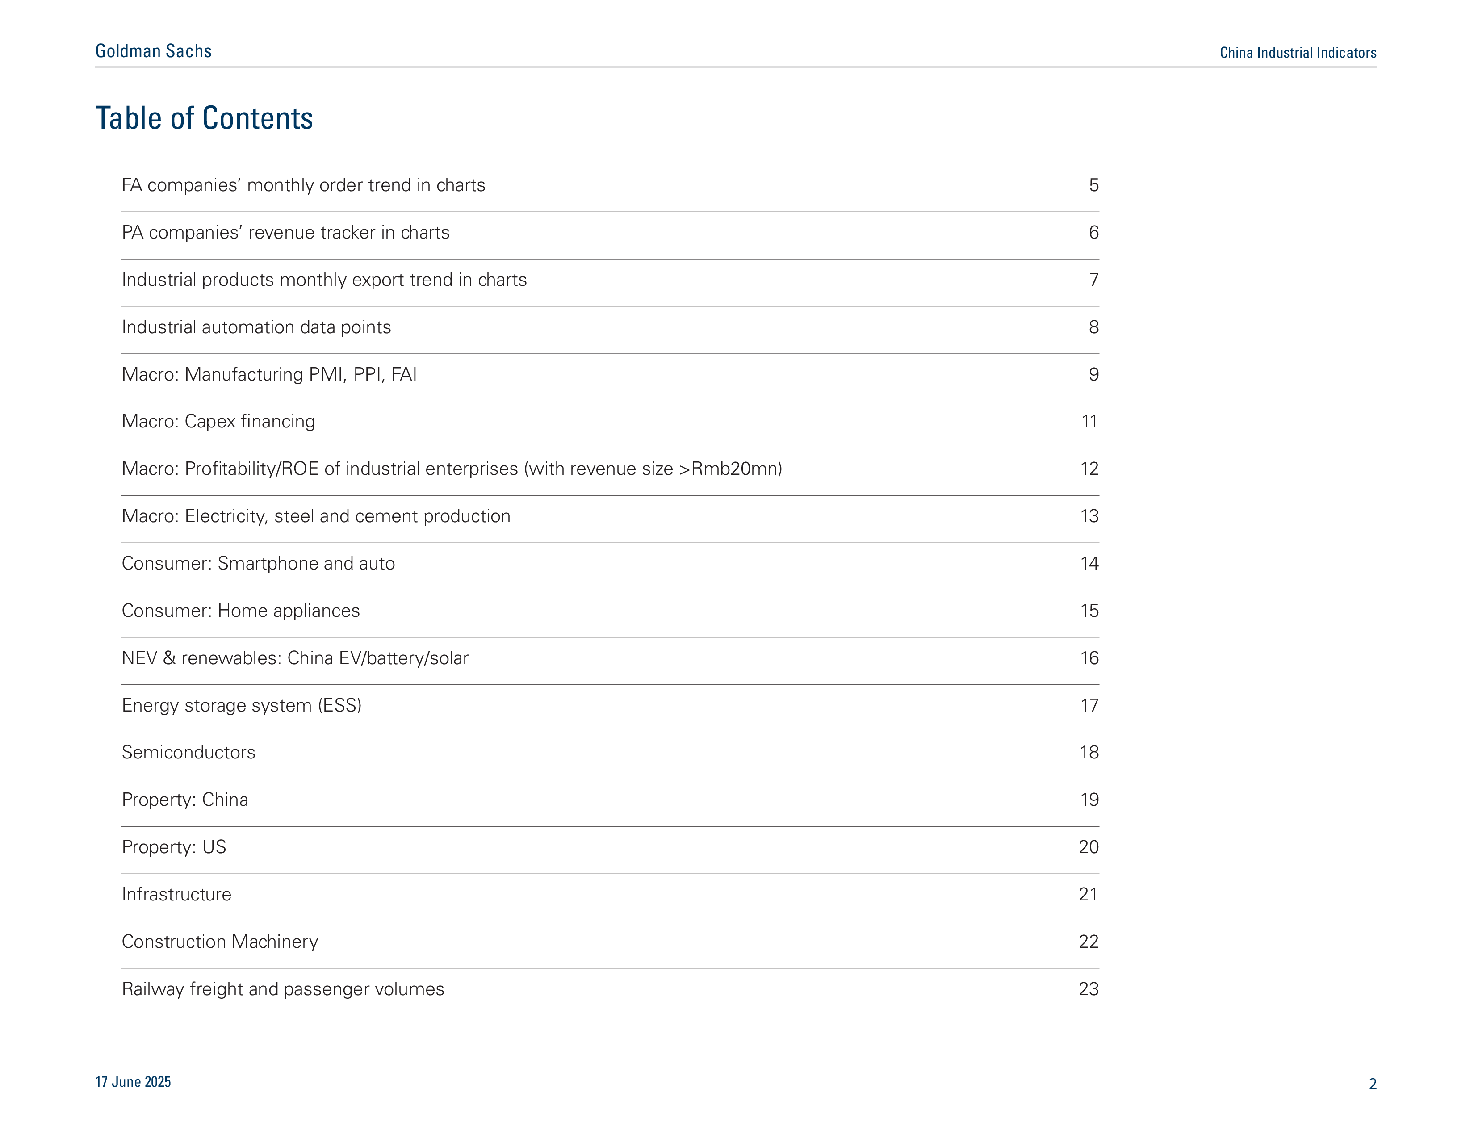Jump to 'Railway freight and passenger volumes'
Viewport: 1474px width, 1139px height.
283,988
